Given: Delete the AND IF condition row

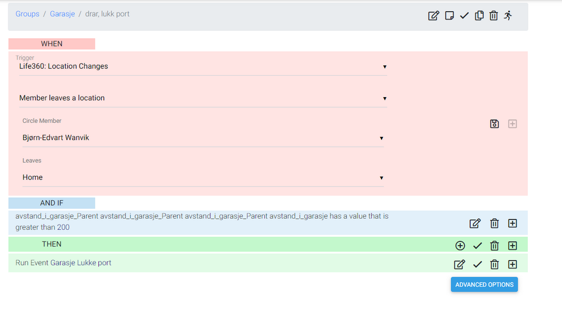Looking at the screenshot, I should 495,223.
